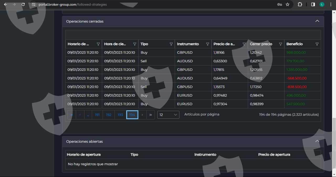Click the filter icon in Tipo column

(171, 44)
